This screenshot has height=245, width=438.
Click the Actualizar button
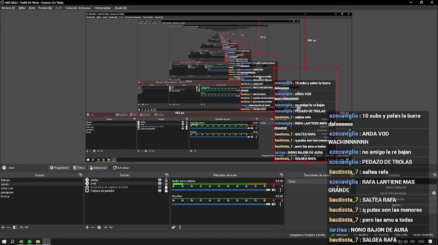[x=121, y=168]
